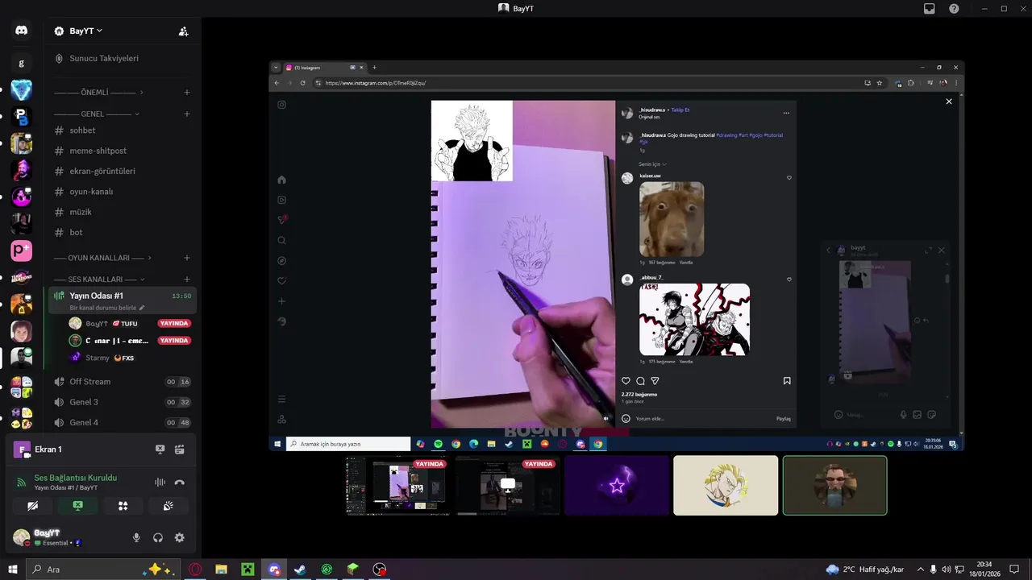Open soundboard button
Screen dimensions: 1032x580
coord(169,506)
